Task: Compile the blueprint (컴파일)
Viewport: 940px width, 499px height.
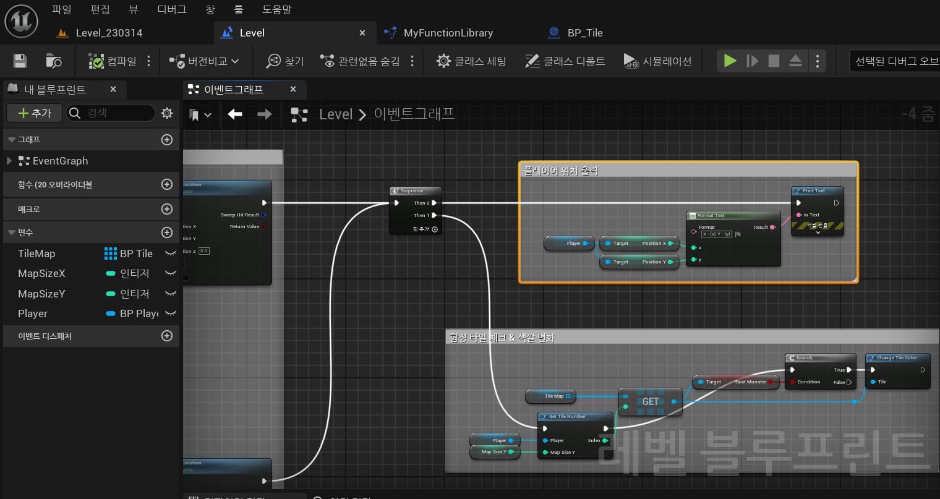Action: pyautogui.click(x=113, y=61)
